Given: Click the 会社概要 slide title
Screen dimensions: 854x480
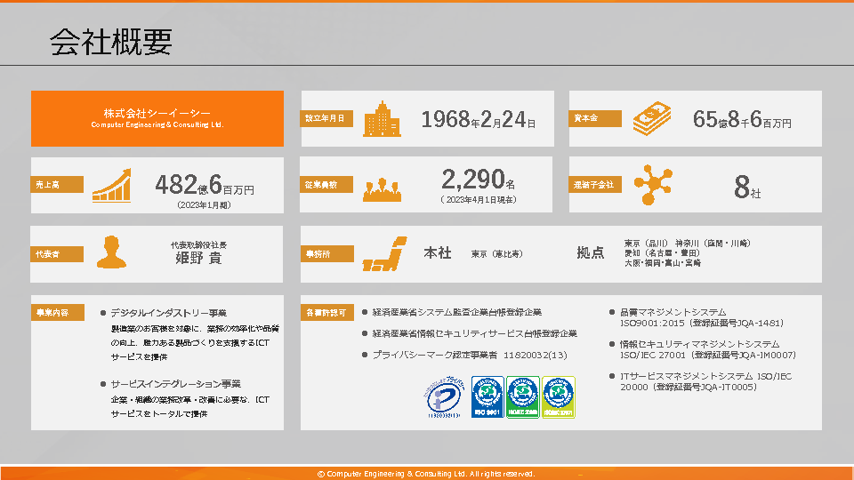Looking at the screenshot, I should click(x=111, y=42).
